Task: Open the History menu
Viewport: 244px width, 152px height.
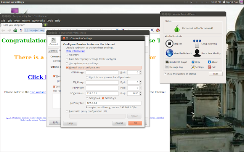Action: (x=26, y=21)
